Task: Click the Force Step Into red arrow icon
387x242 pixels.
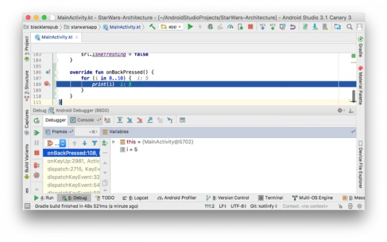Action: coord(140,120)
